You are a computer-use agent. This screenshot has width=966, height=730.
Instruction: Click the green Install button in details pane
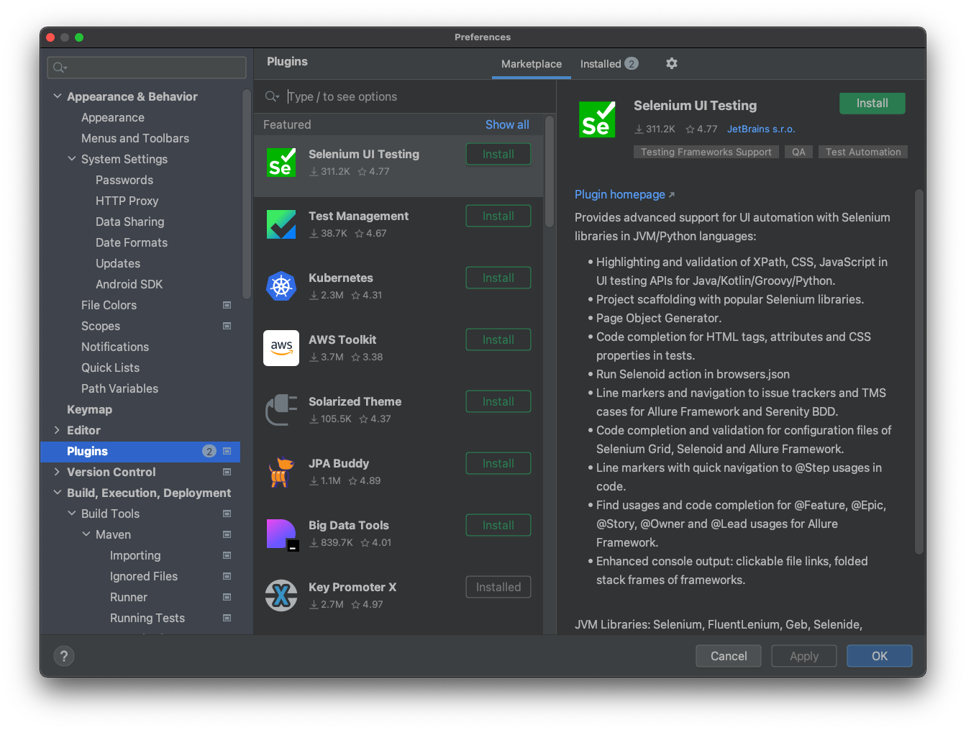click(872, 104)
